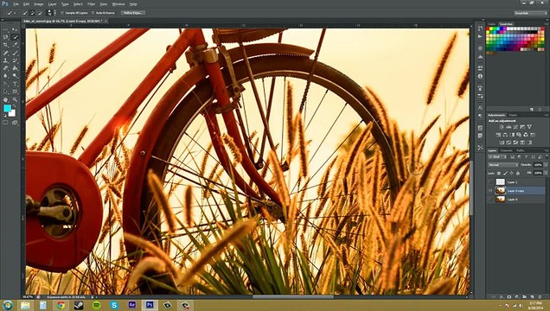Select the Healing Brush tool
This screenshot has width=550, height=311.
5,53
